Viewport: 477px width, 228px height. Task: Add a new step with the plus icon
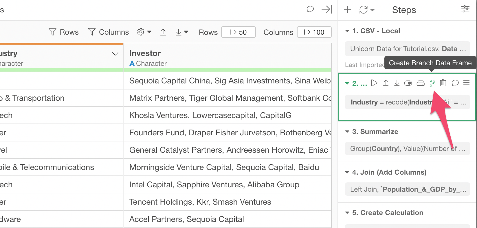pyautogui.click(x=347, y=10)
